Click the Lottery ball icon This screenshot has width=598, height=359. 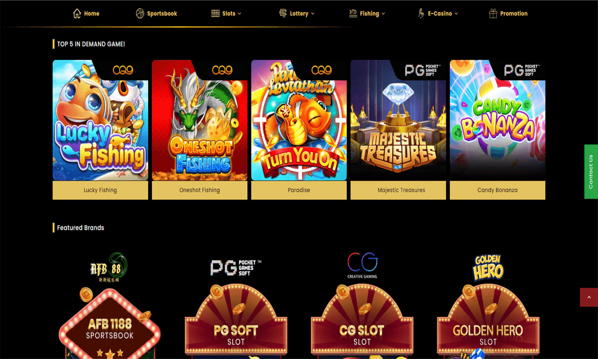tap(283, 13)
